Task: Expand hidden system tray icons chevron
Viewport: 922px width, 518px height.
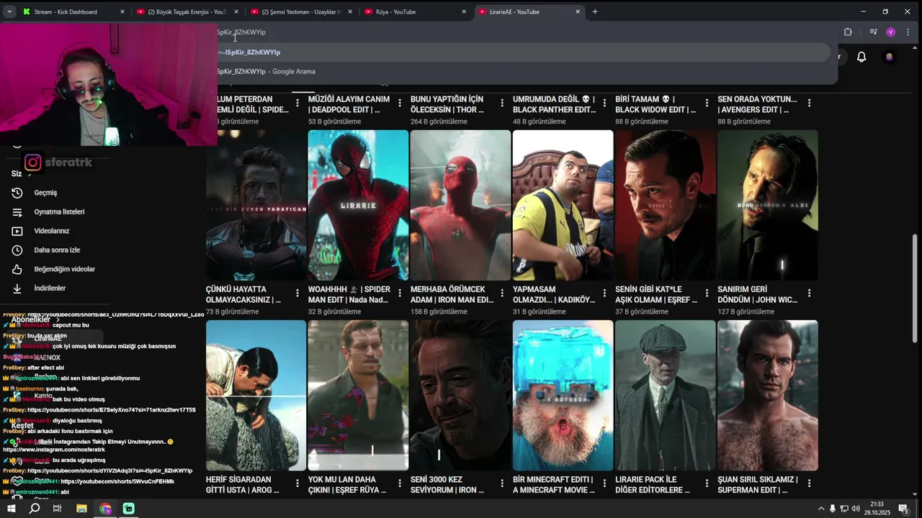Action: (x=820, y=509)
